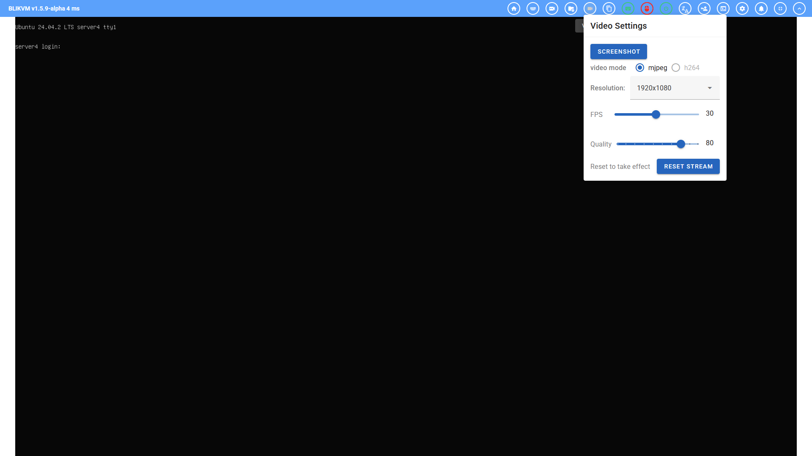Select the h264 video mode
Image resolution: width=812 pixels, height=456 pixels.
click(x=676, y=68)
